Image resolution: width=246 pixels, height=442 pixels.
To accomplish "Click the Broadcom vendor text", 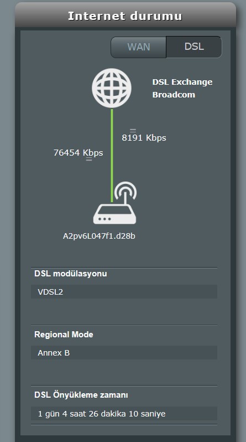I will [x=174, y=95].
